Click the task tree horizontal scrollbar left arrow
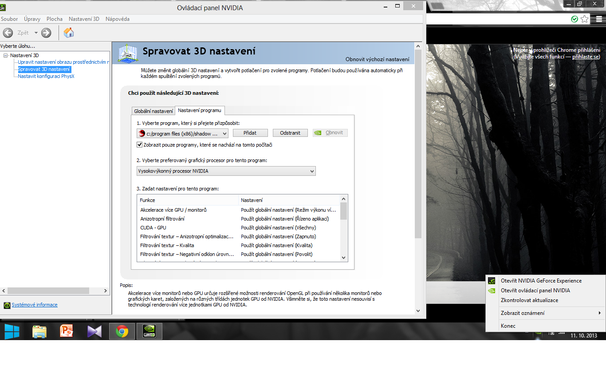Viewport: 606px width, 376px height. coord(4,291)
